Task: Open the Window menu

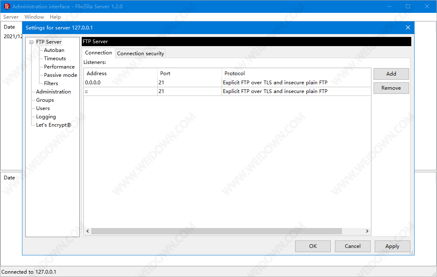Action: 34,17
